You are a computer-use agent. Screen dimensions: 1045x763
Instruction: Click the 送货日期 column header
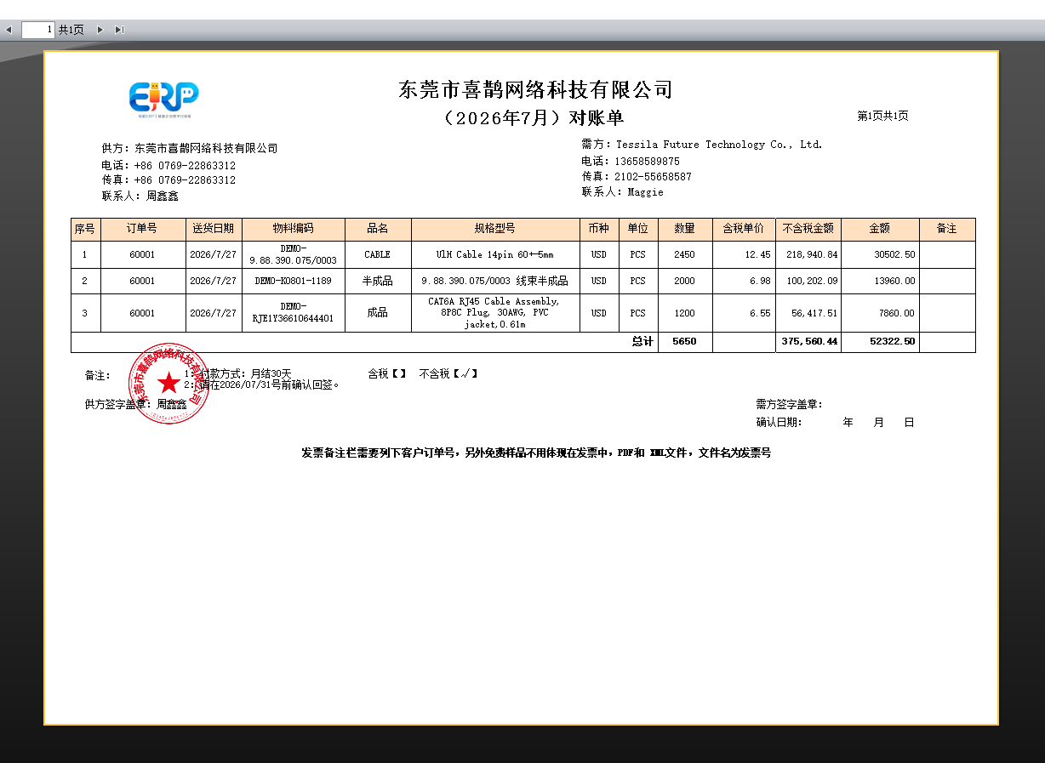tap(214, 229)
